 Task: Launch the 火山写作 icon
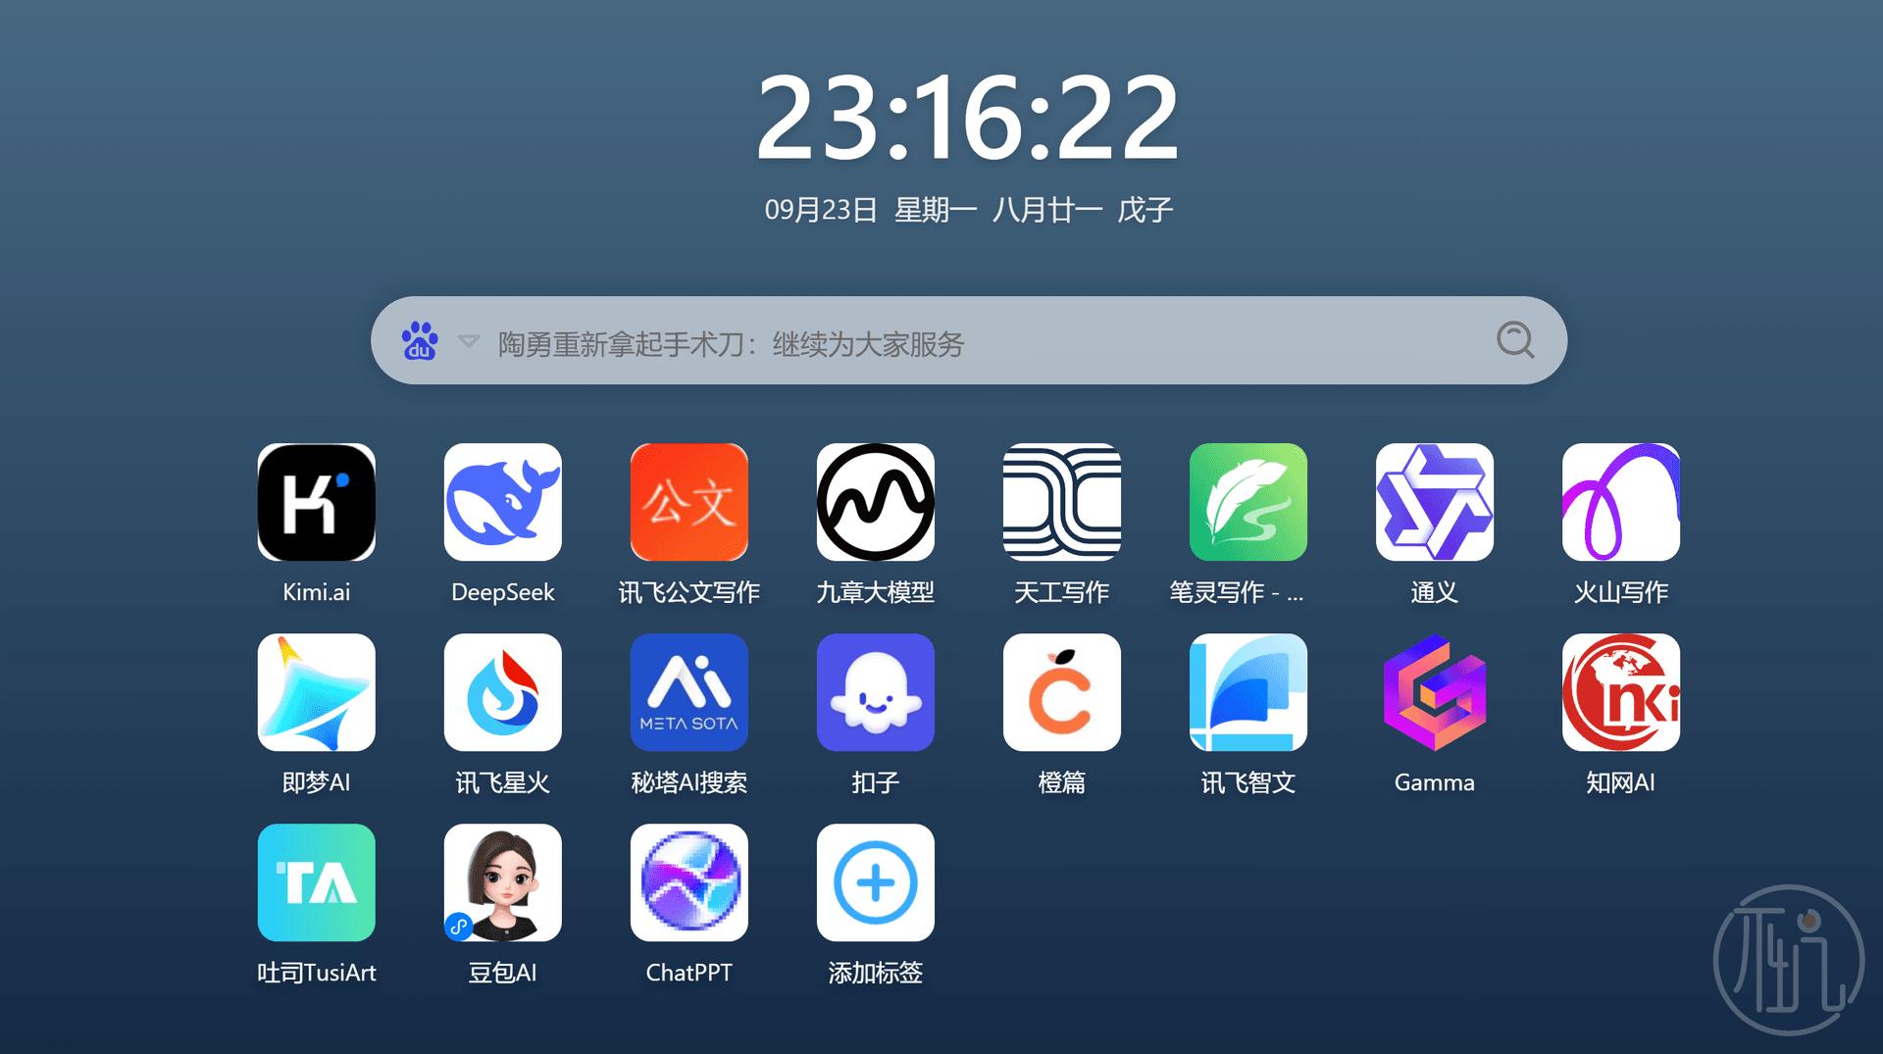[x=1620, y=502]
